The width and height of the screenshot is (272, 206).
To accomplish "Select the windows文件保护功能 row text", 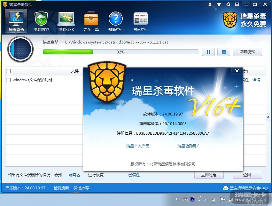I will pos(33,80).
